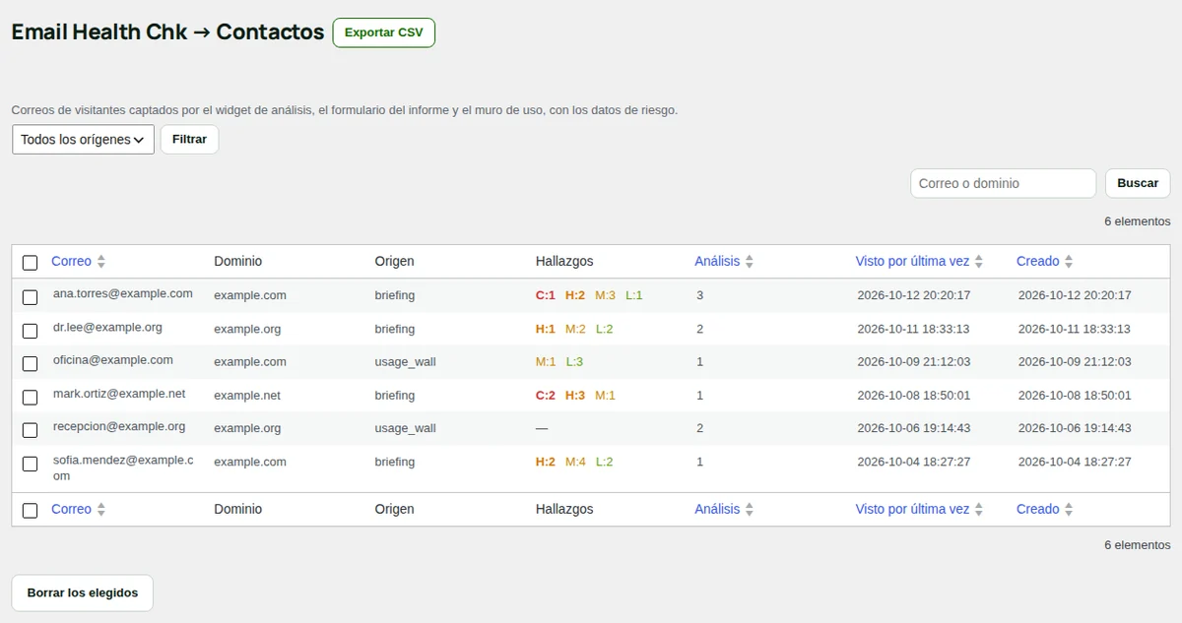Click the Exportar CSV button
The width and height of the screenshot is (1182, 623).
pyautogui.click(x=384, y=32)
